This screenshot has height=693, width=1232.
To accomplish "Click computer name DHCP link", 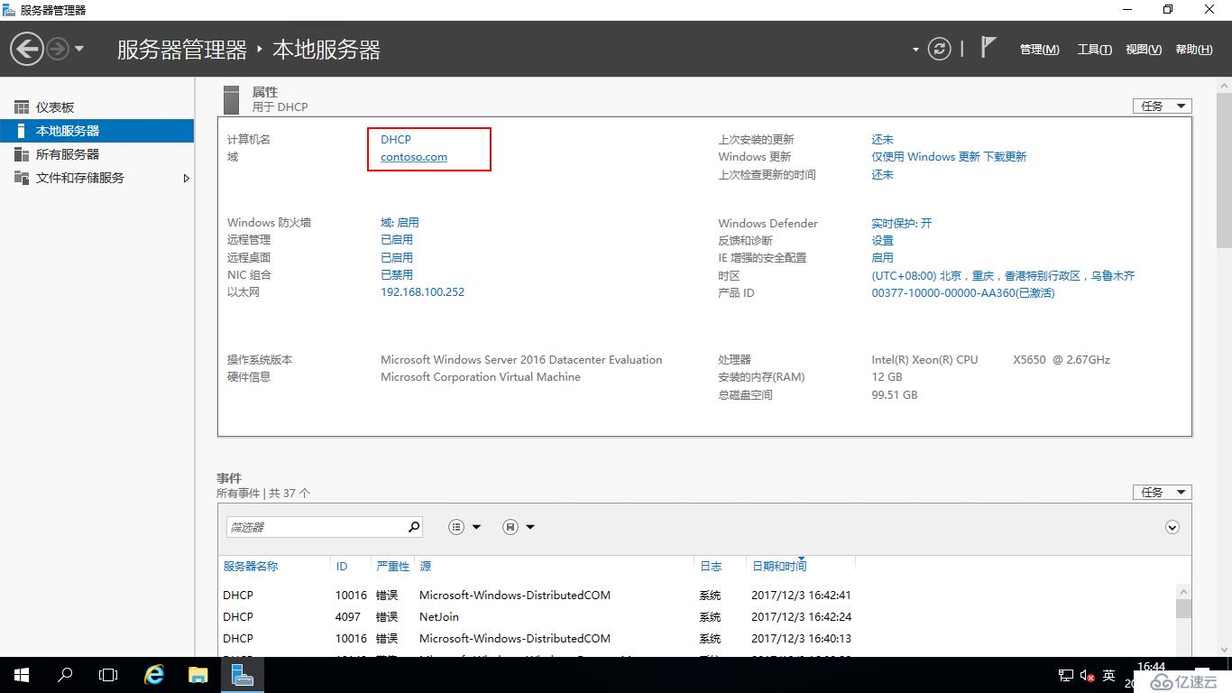I will tap(396, 139).
